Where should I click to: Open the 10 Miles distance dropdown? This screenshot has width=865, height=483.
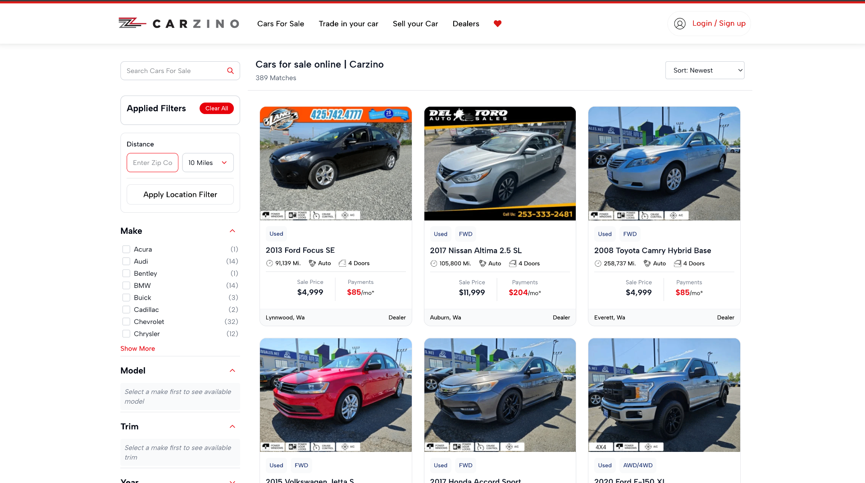tap(208, 163)
